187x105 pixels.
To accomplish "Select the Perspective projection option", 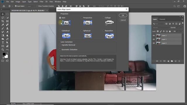I will (x=82, y=18).
